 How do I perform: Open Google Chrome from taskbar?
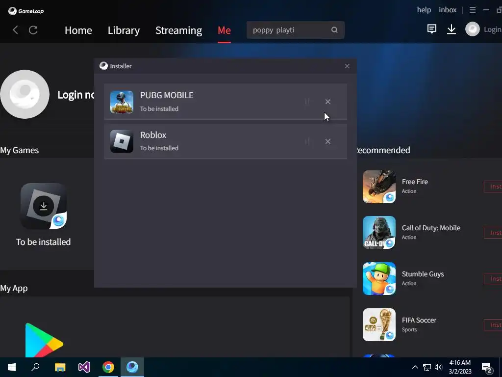(108, 367)
